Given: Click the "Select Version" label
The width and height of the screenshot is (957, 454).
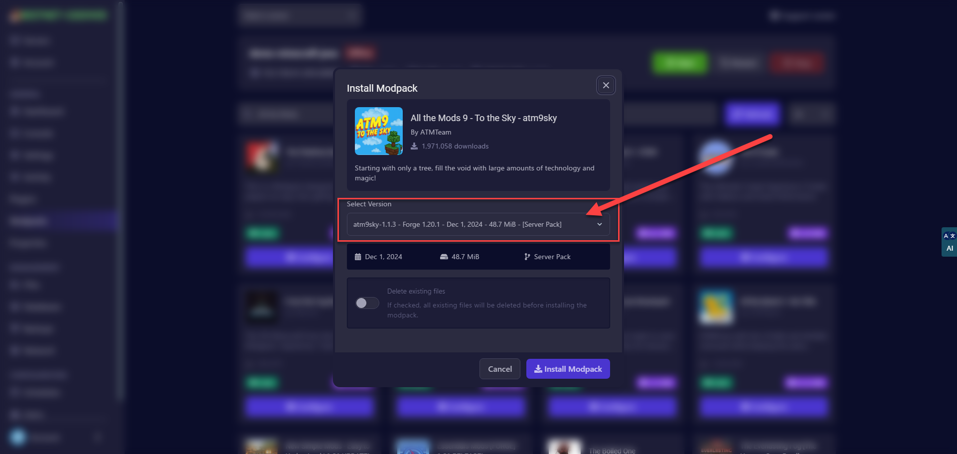Looking at the screenshot, I should click(x=369, y=204).
